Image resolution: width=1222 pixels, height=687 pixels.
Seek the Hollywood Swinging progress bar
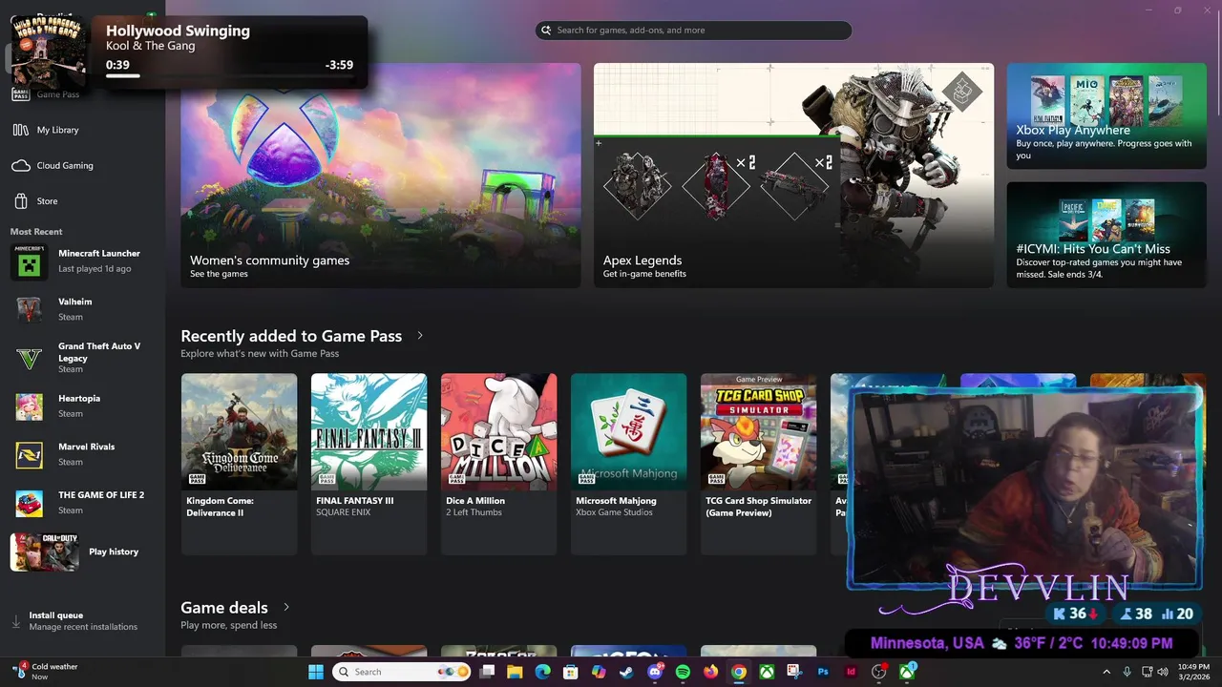(x=229, y=75)
